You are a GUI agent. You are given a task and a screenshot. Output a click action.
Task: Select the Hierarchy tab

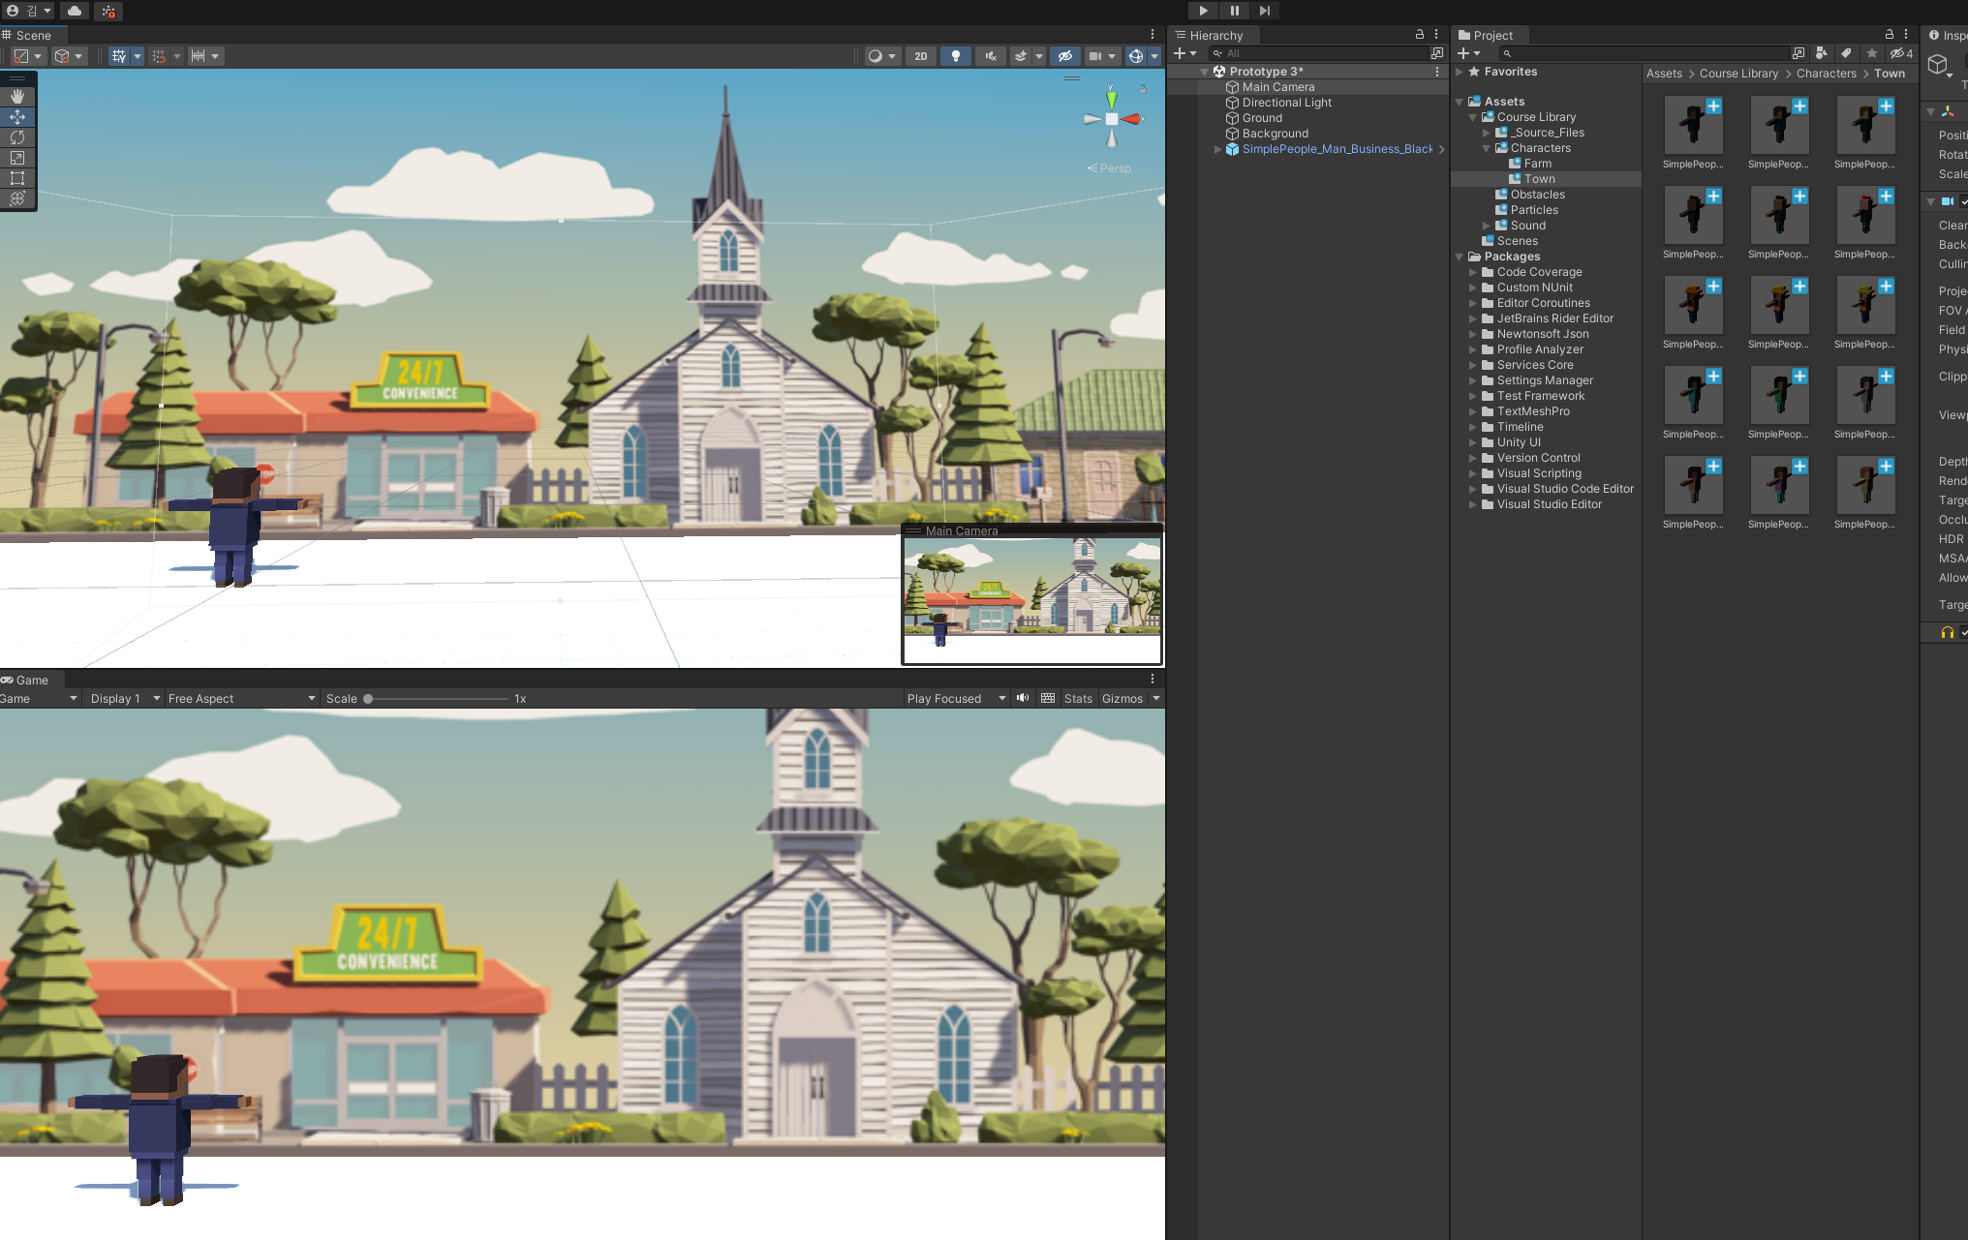pyautogui.click(x=1215, y=36)
